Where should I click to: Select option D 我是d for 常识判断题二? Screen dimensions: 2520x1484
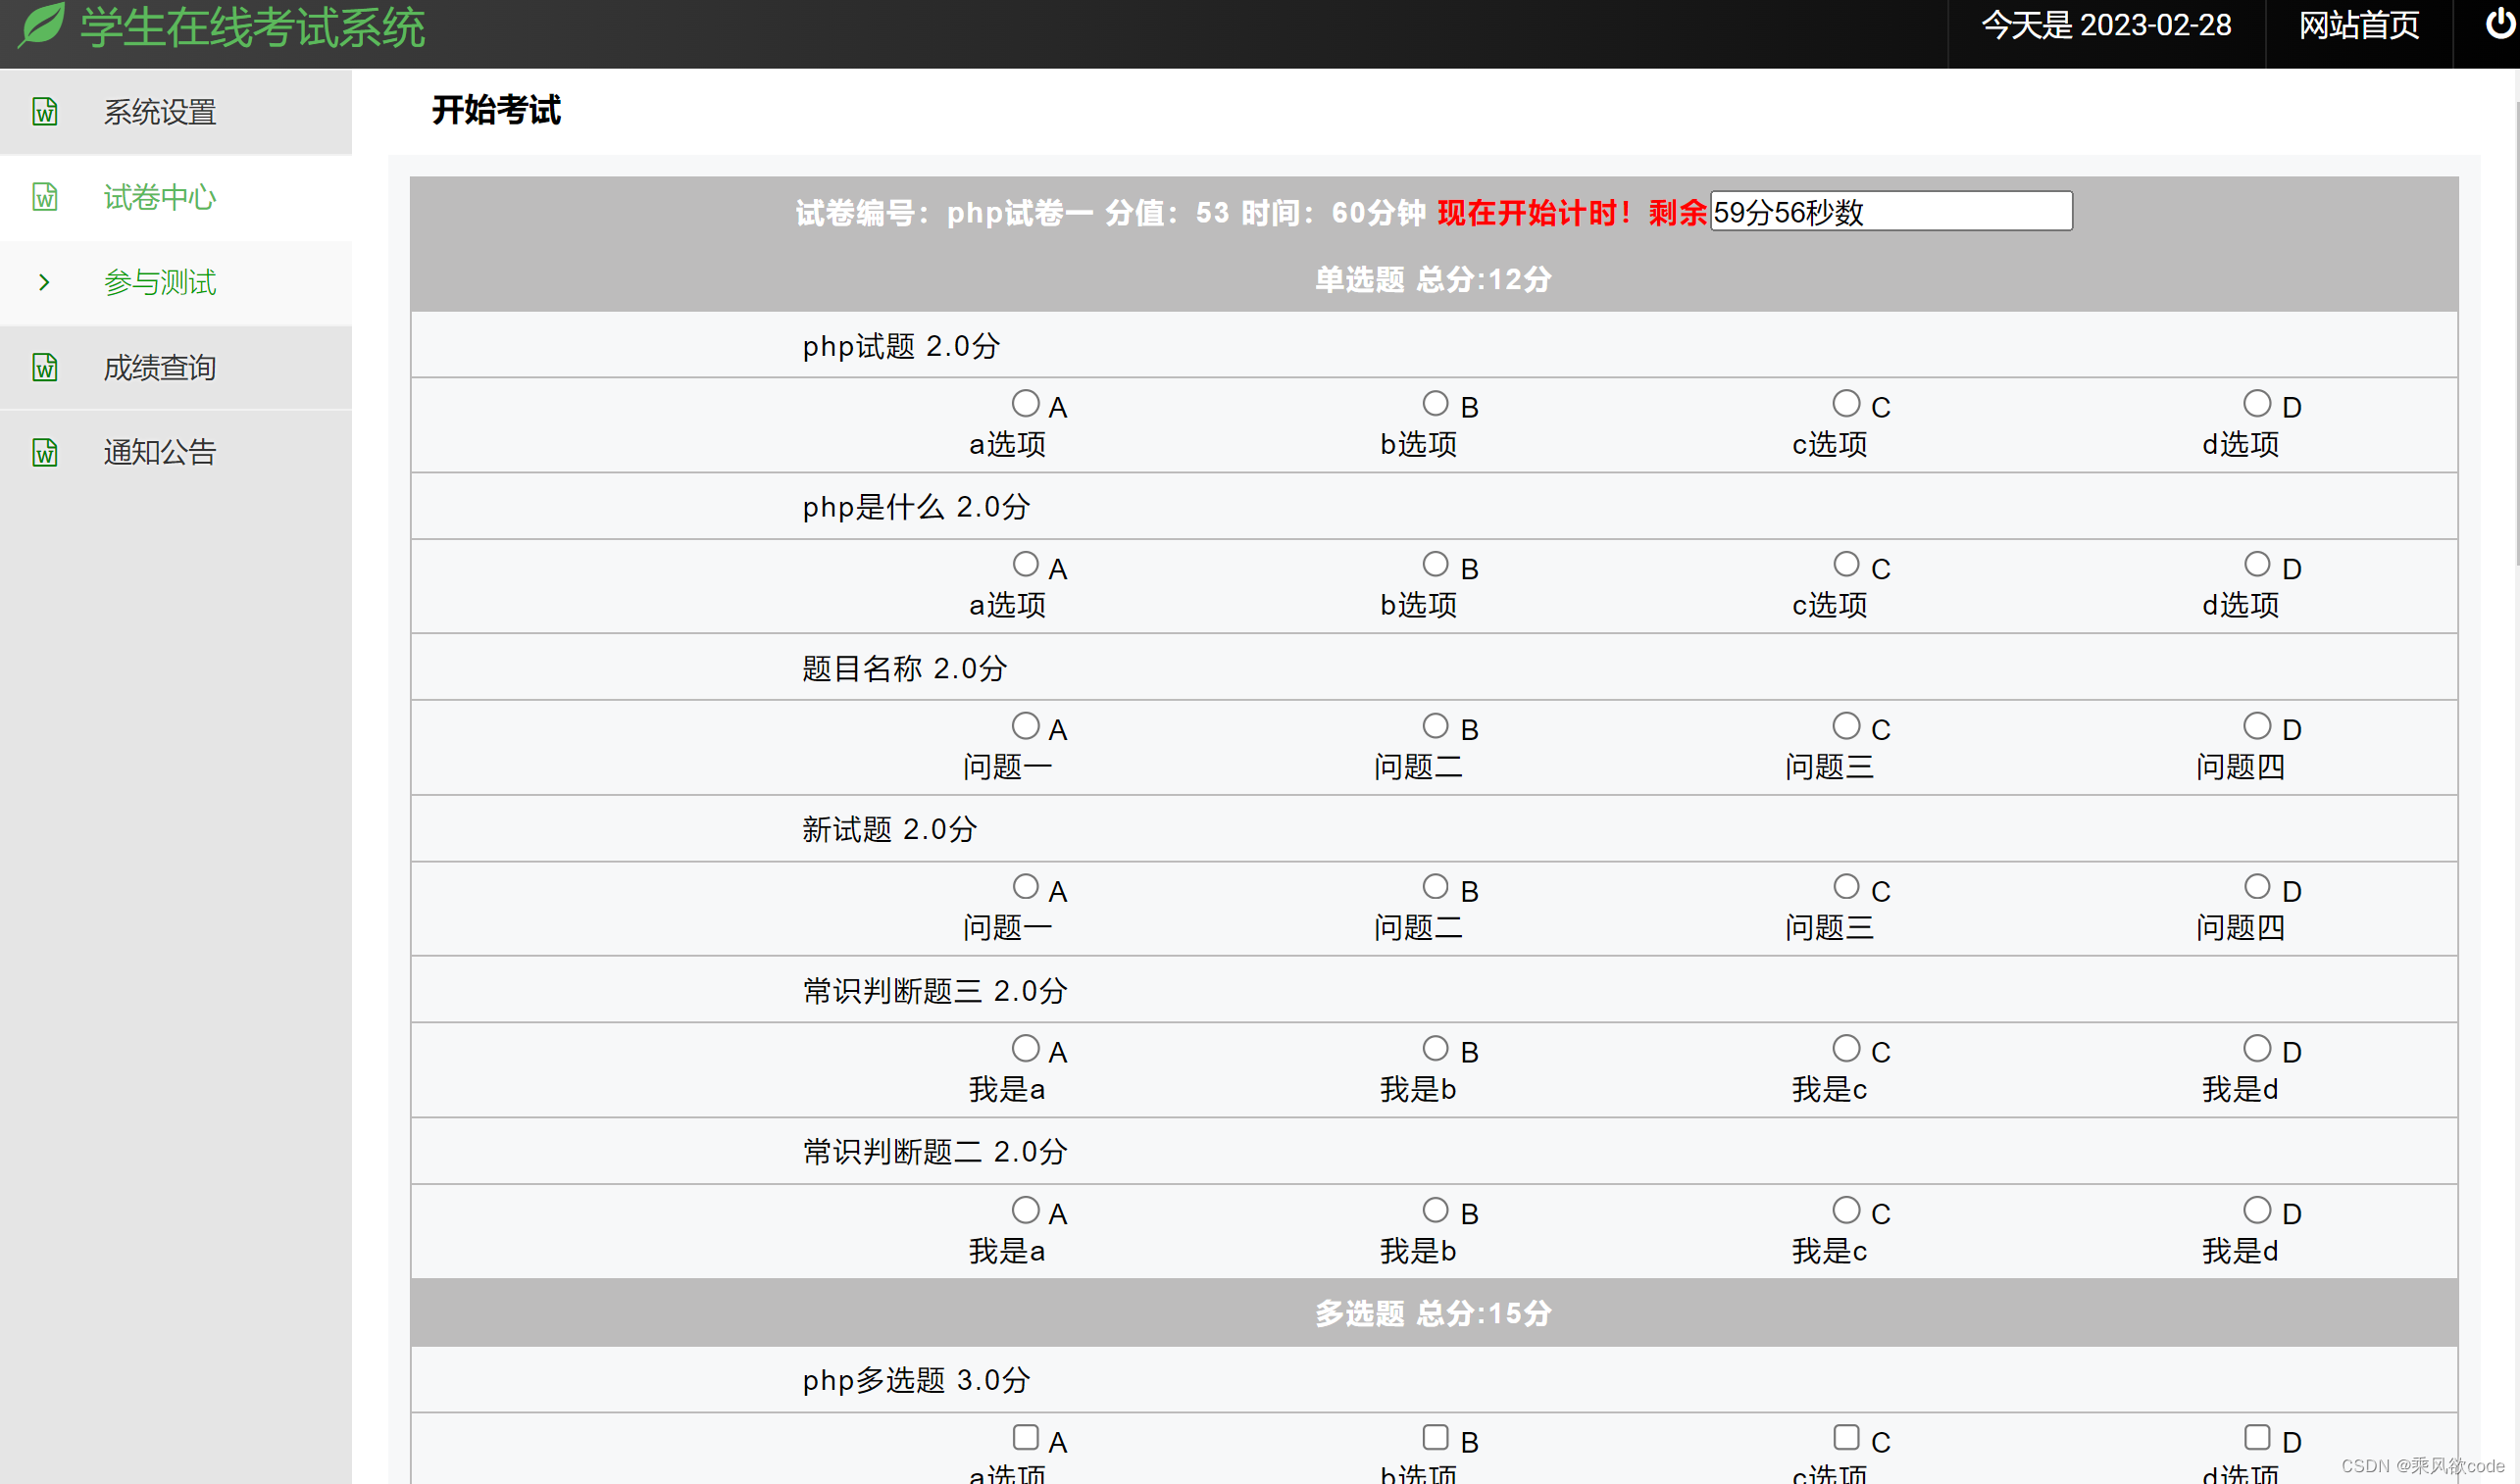point(2257,1210)
